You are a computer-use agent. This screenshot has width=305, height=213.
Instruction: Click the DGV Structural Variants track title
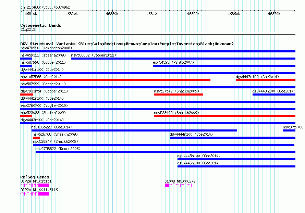[x=127, y=44]
